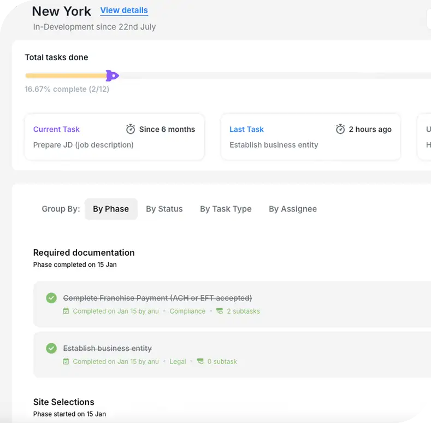Click Phase started on 15 Jan text
The image size is (431, 423).
tap(69, 414)
